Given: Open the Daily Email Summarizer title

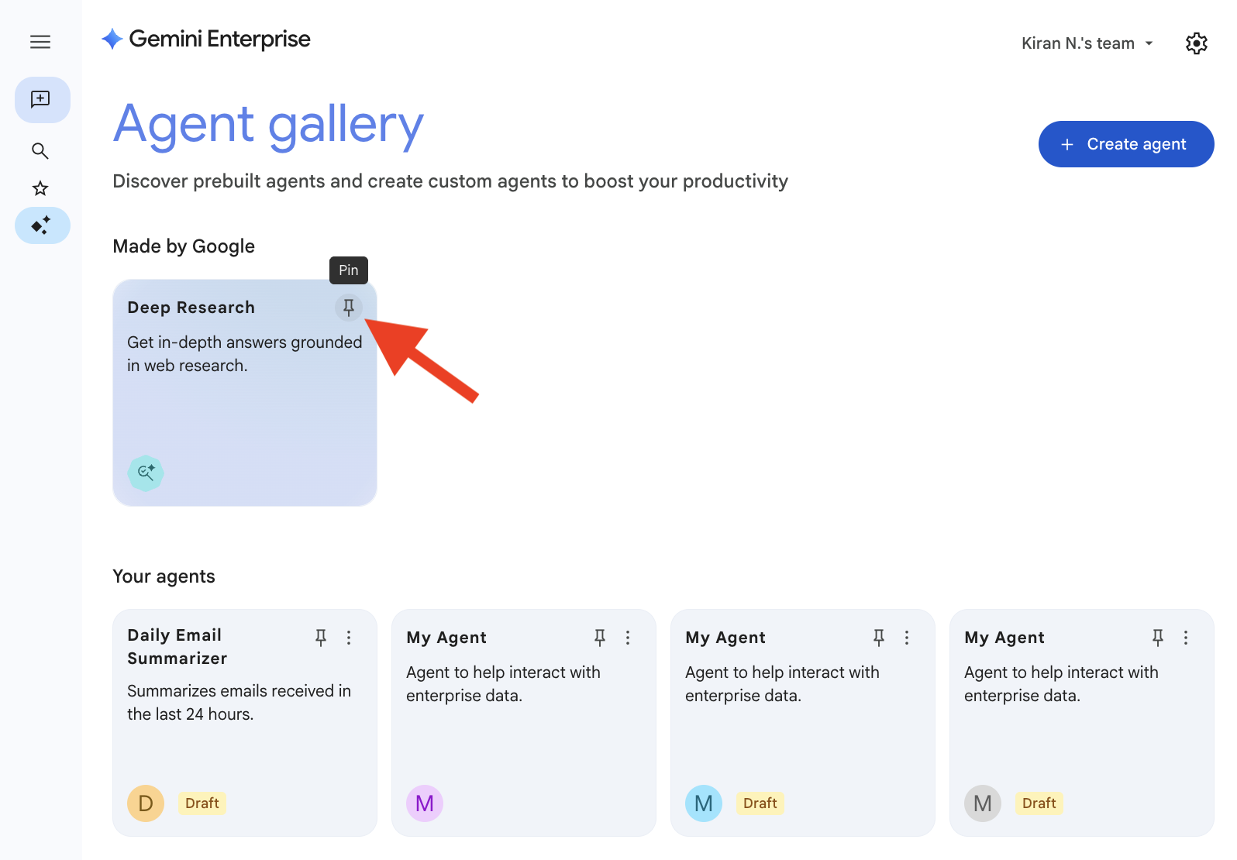Looking at the screenshot, I should (177, 646).
